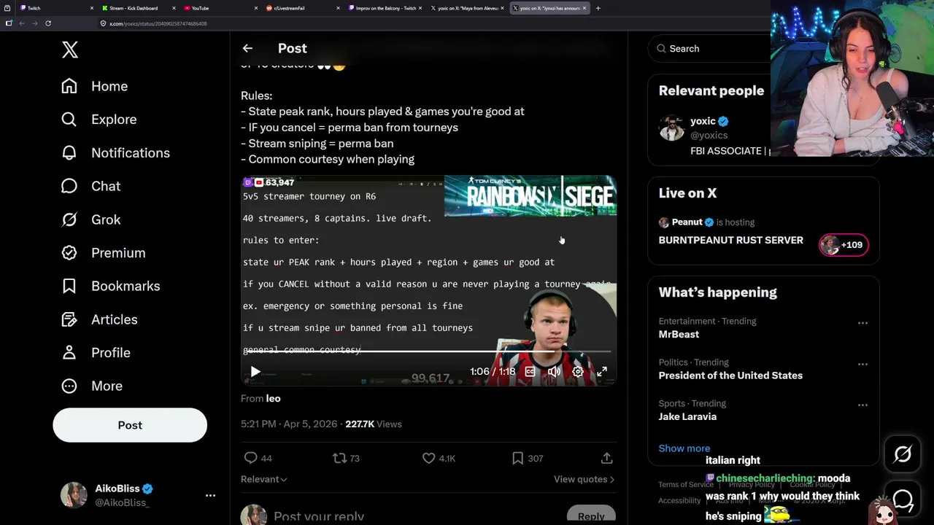934x525 pixels.
Task: Click the post timestamp 5:21 PM Apr 5
Action: (x=289, y=424)
